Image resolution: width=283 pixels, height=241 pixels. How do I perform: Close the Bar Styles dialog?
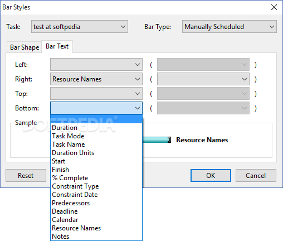pyautogui.click(x=274, y=7)
